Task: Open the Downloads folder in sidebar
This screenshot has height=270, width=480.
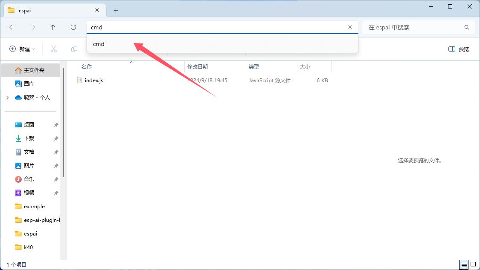Action: coord(29,138)
